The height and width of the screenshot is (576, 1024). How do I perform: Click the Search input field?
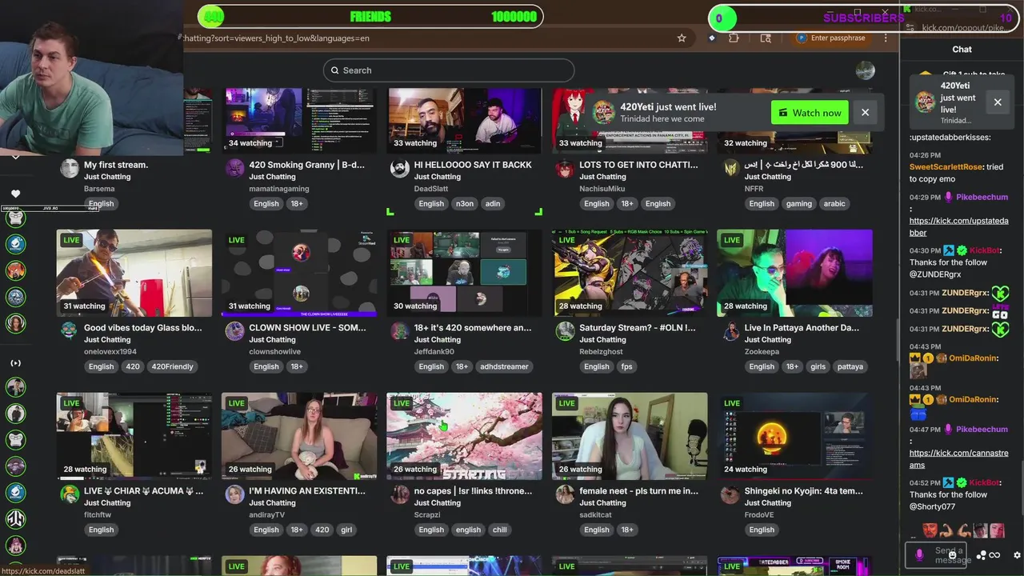[x=449, y=70]
